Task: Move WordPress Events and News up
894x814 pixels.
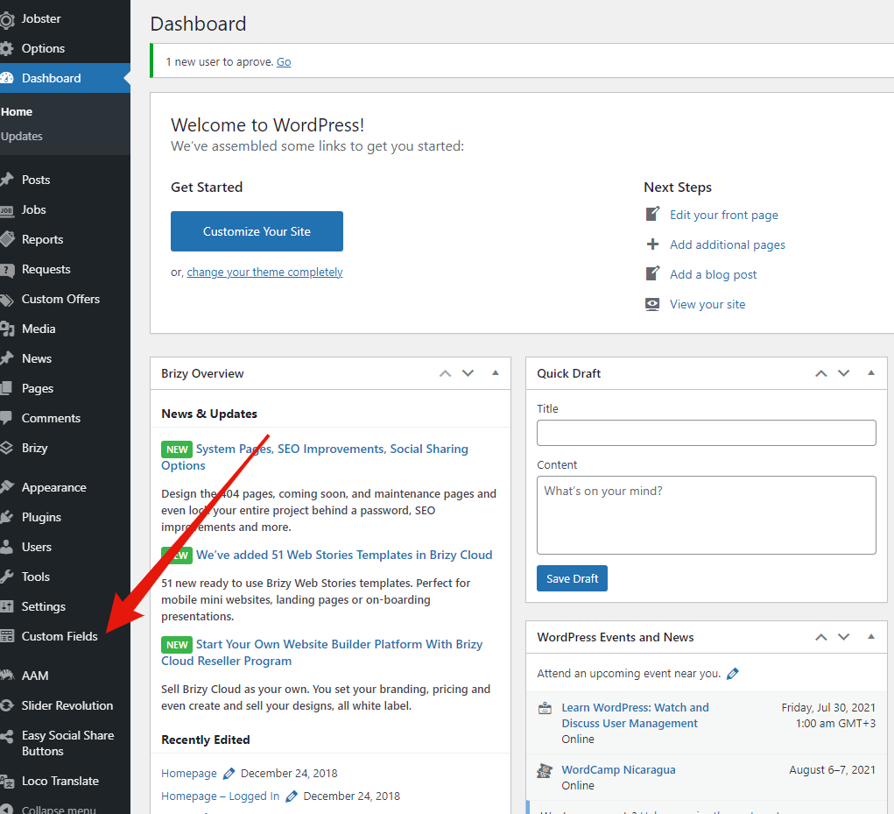Action: (x=821, y=637)
